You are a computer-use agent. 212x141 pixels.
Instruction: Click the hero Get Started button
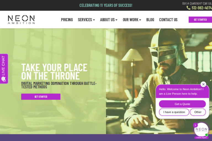(41, 97)
